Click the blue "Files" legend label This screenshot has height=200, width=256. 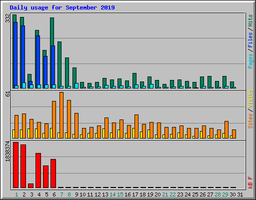[x=250, y=39]
